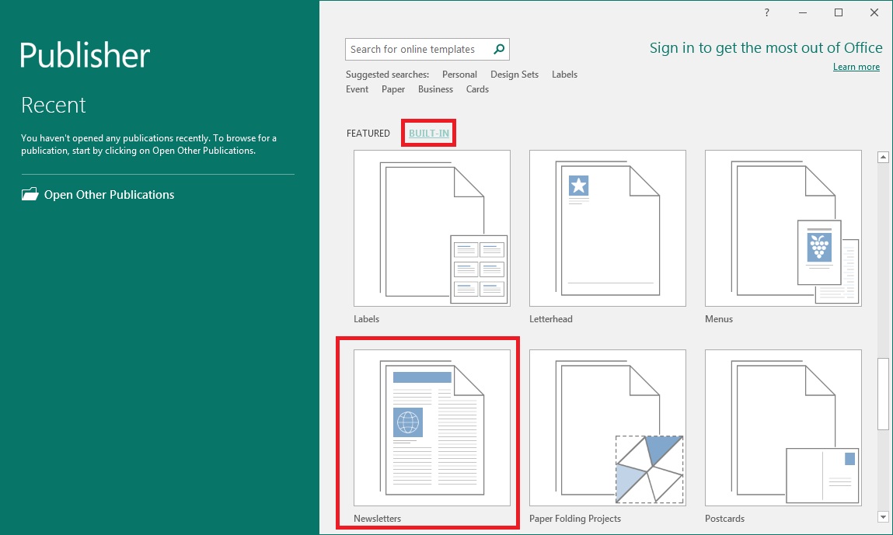Click the Menus caption text
Viewport: 893px width, 535px height.
(719, 319)
